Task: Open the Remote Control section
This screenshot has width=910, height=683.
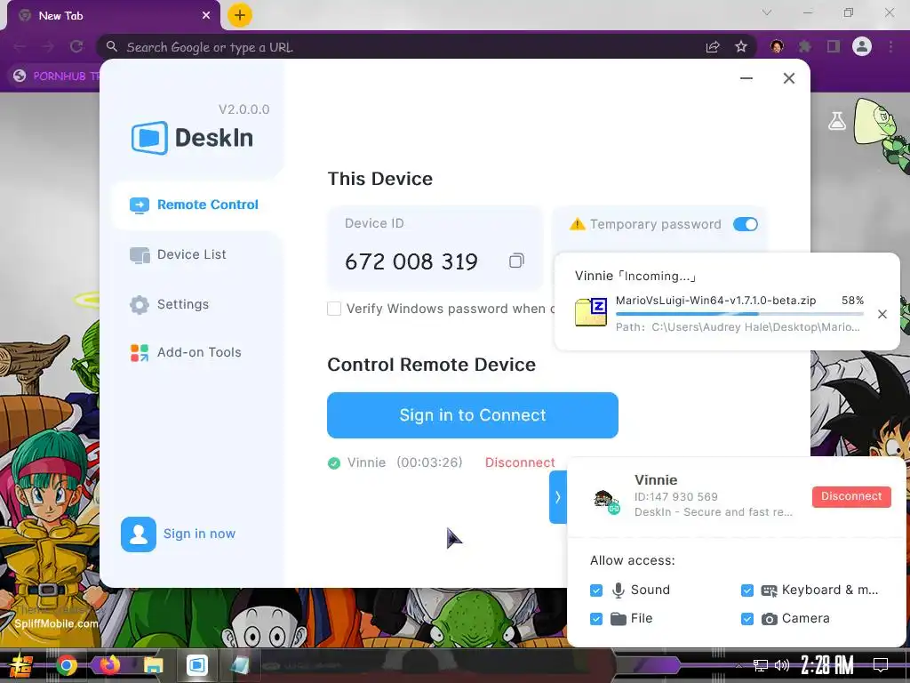Action: coord(194,205)
